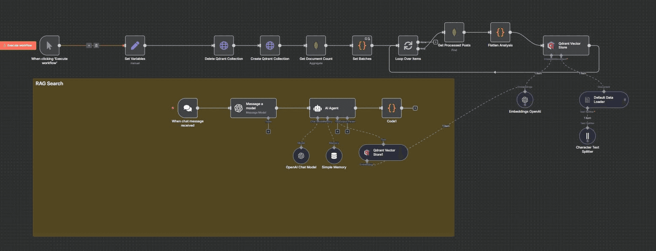
Task: Select the Qdrant Vector Store1 tool node
Action: click(383, 152)
